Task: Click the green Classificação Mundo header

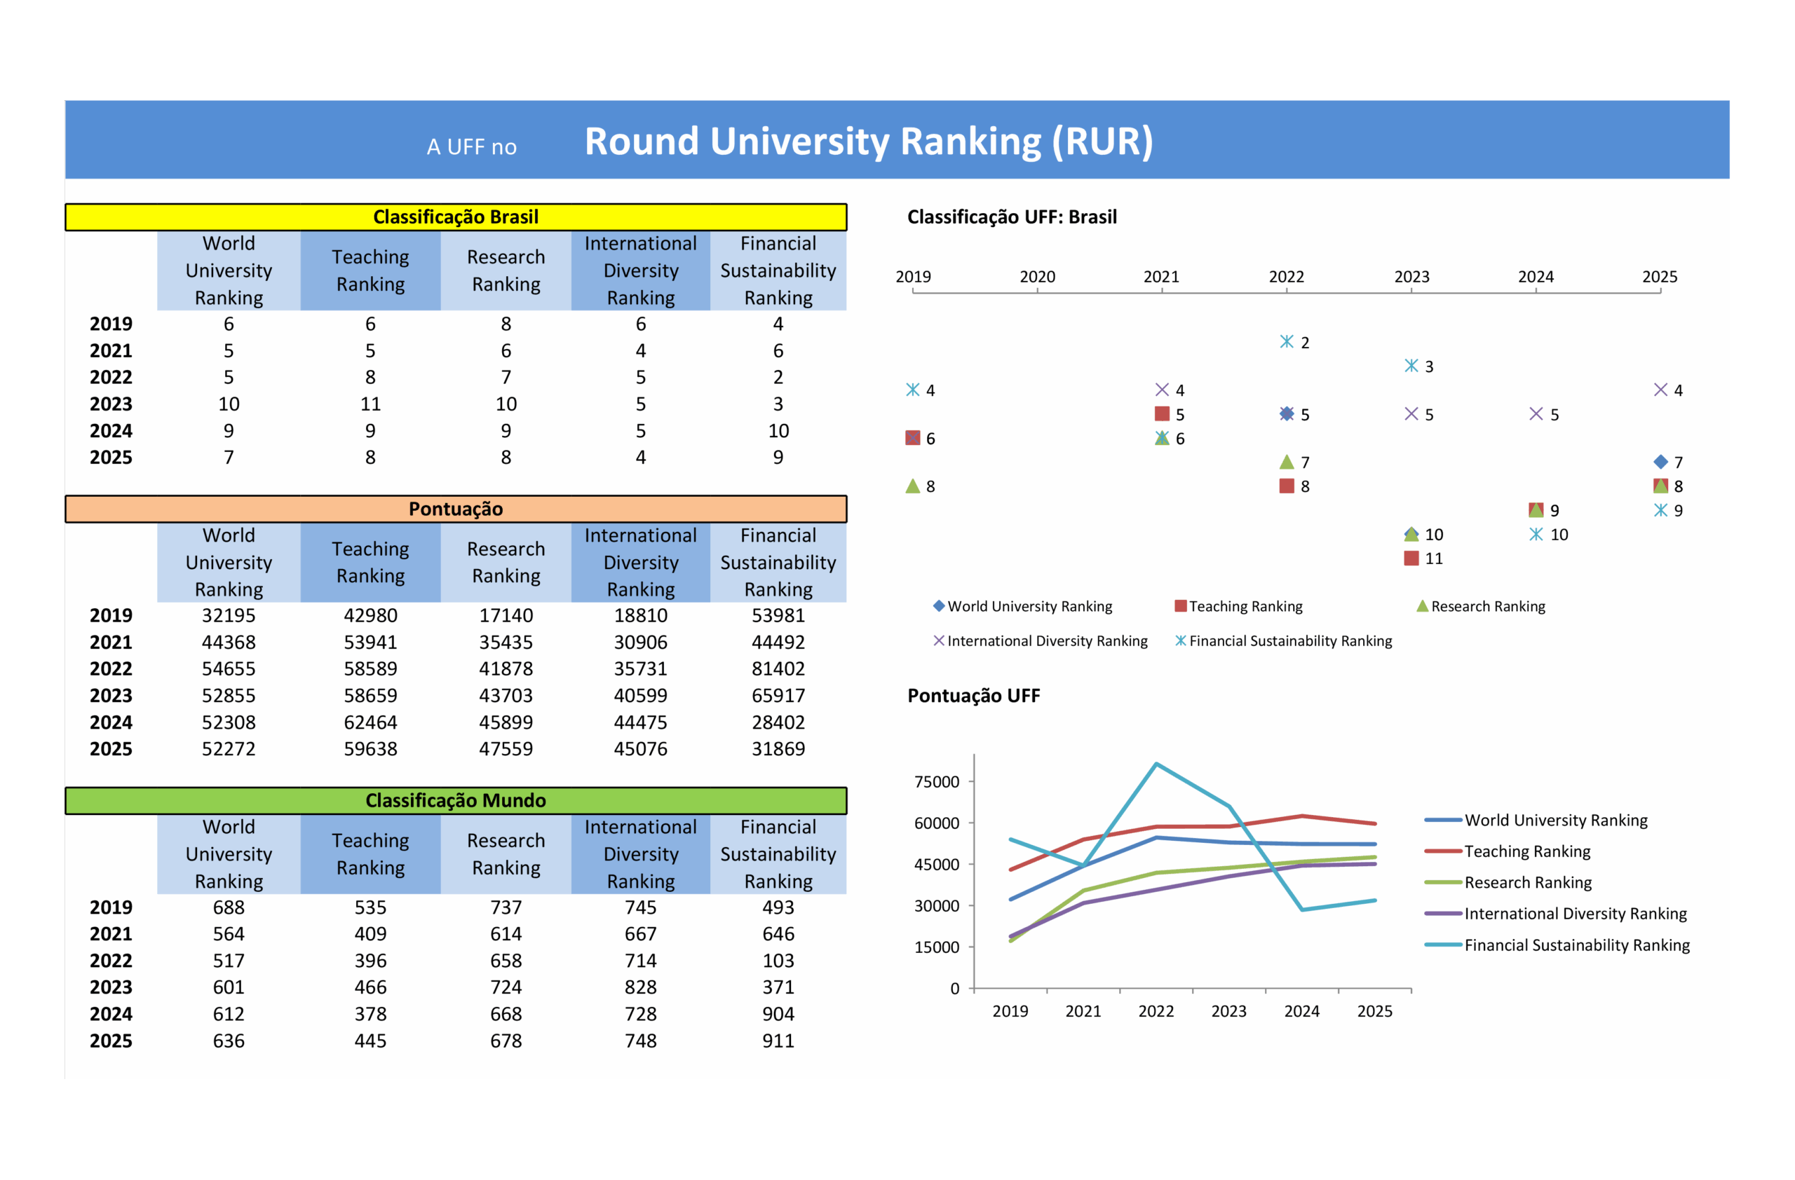Action: (x=456, y=800)
